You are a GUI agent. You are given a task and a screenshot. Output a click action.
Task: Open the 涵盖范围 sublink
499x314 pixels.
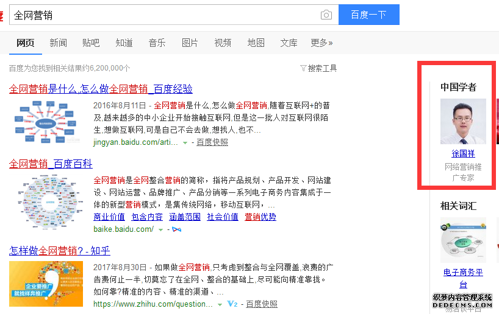tap(185, 217)
